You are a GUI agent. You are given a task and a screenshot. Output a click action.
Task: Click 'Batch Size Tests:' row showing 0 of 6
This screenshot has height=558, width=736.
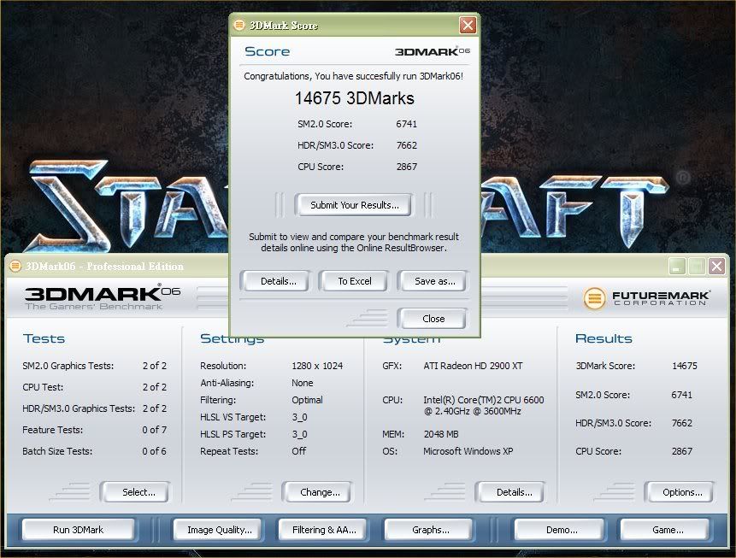(x=94, y=451)
